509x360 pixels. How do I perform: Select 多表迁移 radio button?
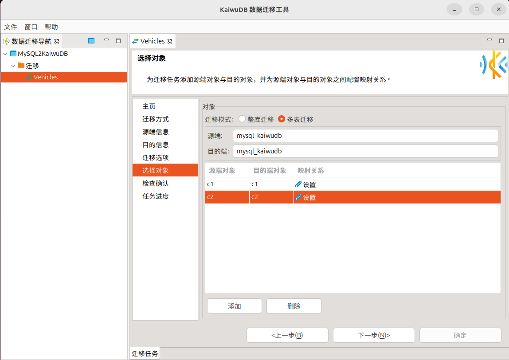pos(282,119)
